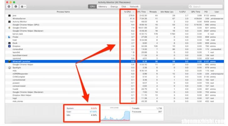Select the coreservicesd process row
Viewport: 228px width, 126px height.
114,86
